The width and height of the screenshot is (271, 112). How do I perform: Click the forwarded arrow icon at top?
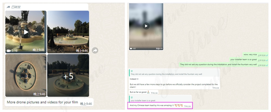pyautogui.click(x=8, y=7)
